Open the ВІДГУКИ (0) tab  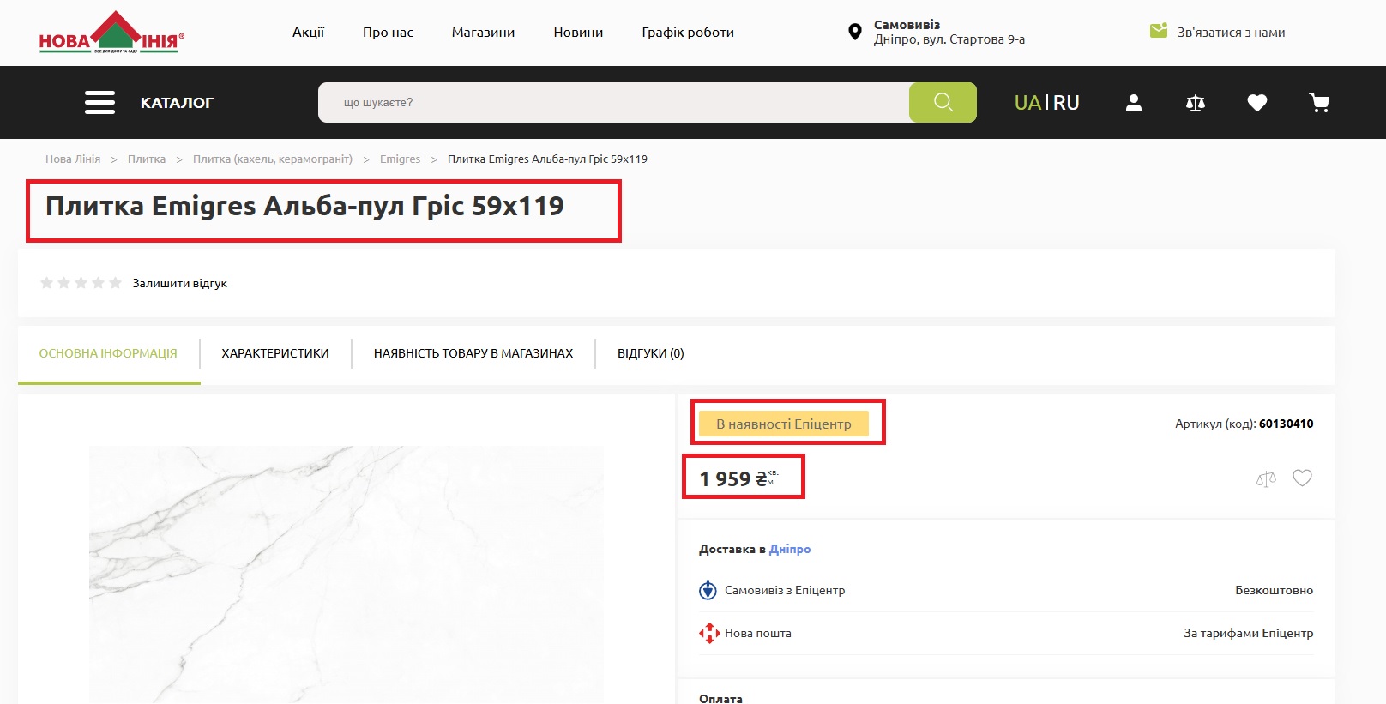[651, 353]
